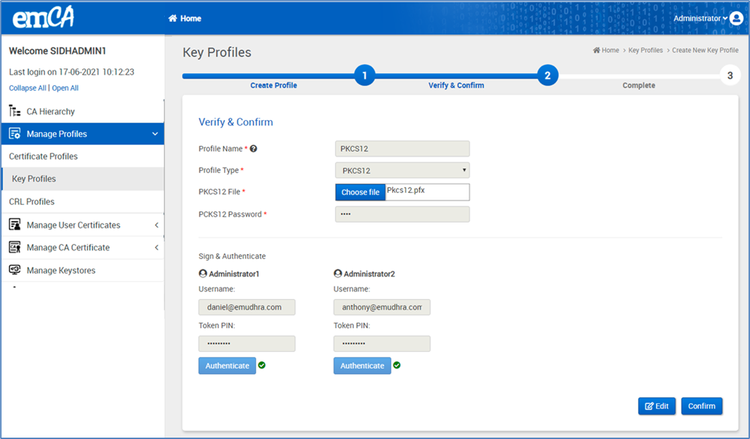The width and height of the screenshot is (750, 439).
Task: Open the Profile Type dropdown
Action: pos(402,170)
